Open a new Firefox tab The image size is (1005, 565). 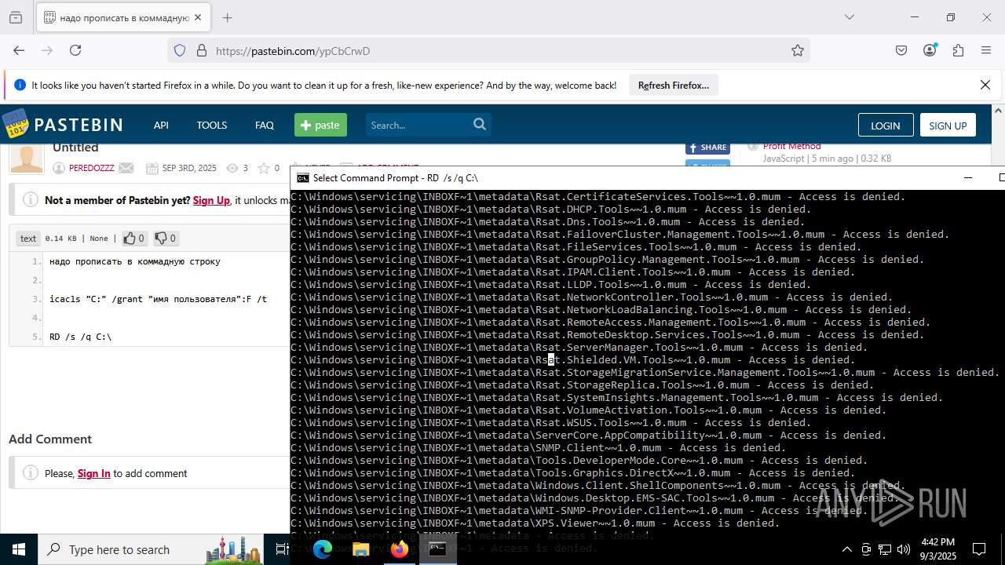227,17
